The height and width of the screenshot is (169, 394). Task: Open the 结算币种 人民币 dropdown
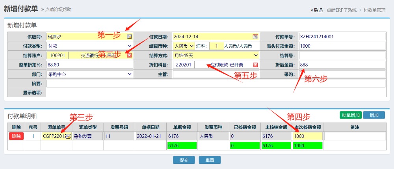tap(184, 46)
